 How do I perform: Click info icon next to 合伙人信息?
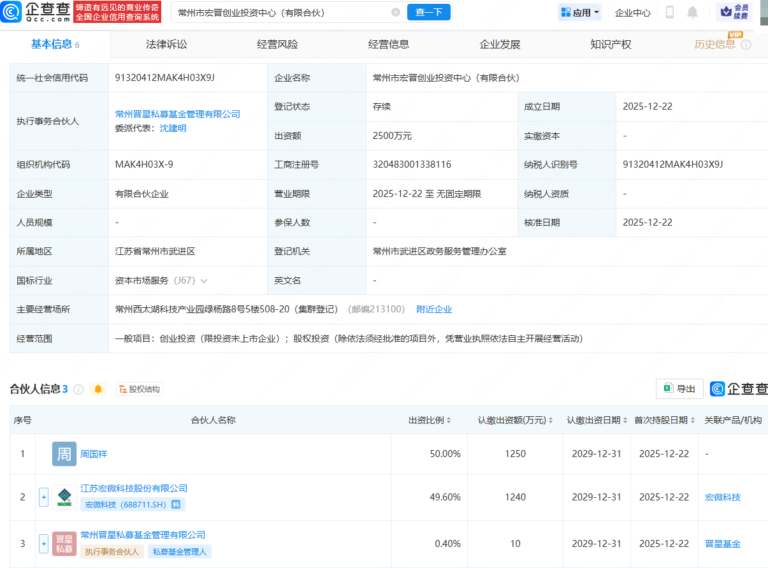[x=78, y=389]
